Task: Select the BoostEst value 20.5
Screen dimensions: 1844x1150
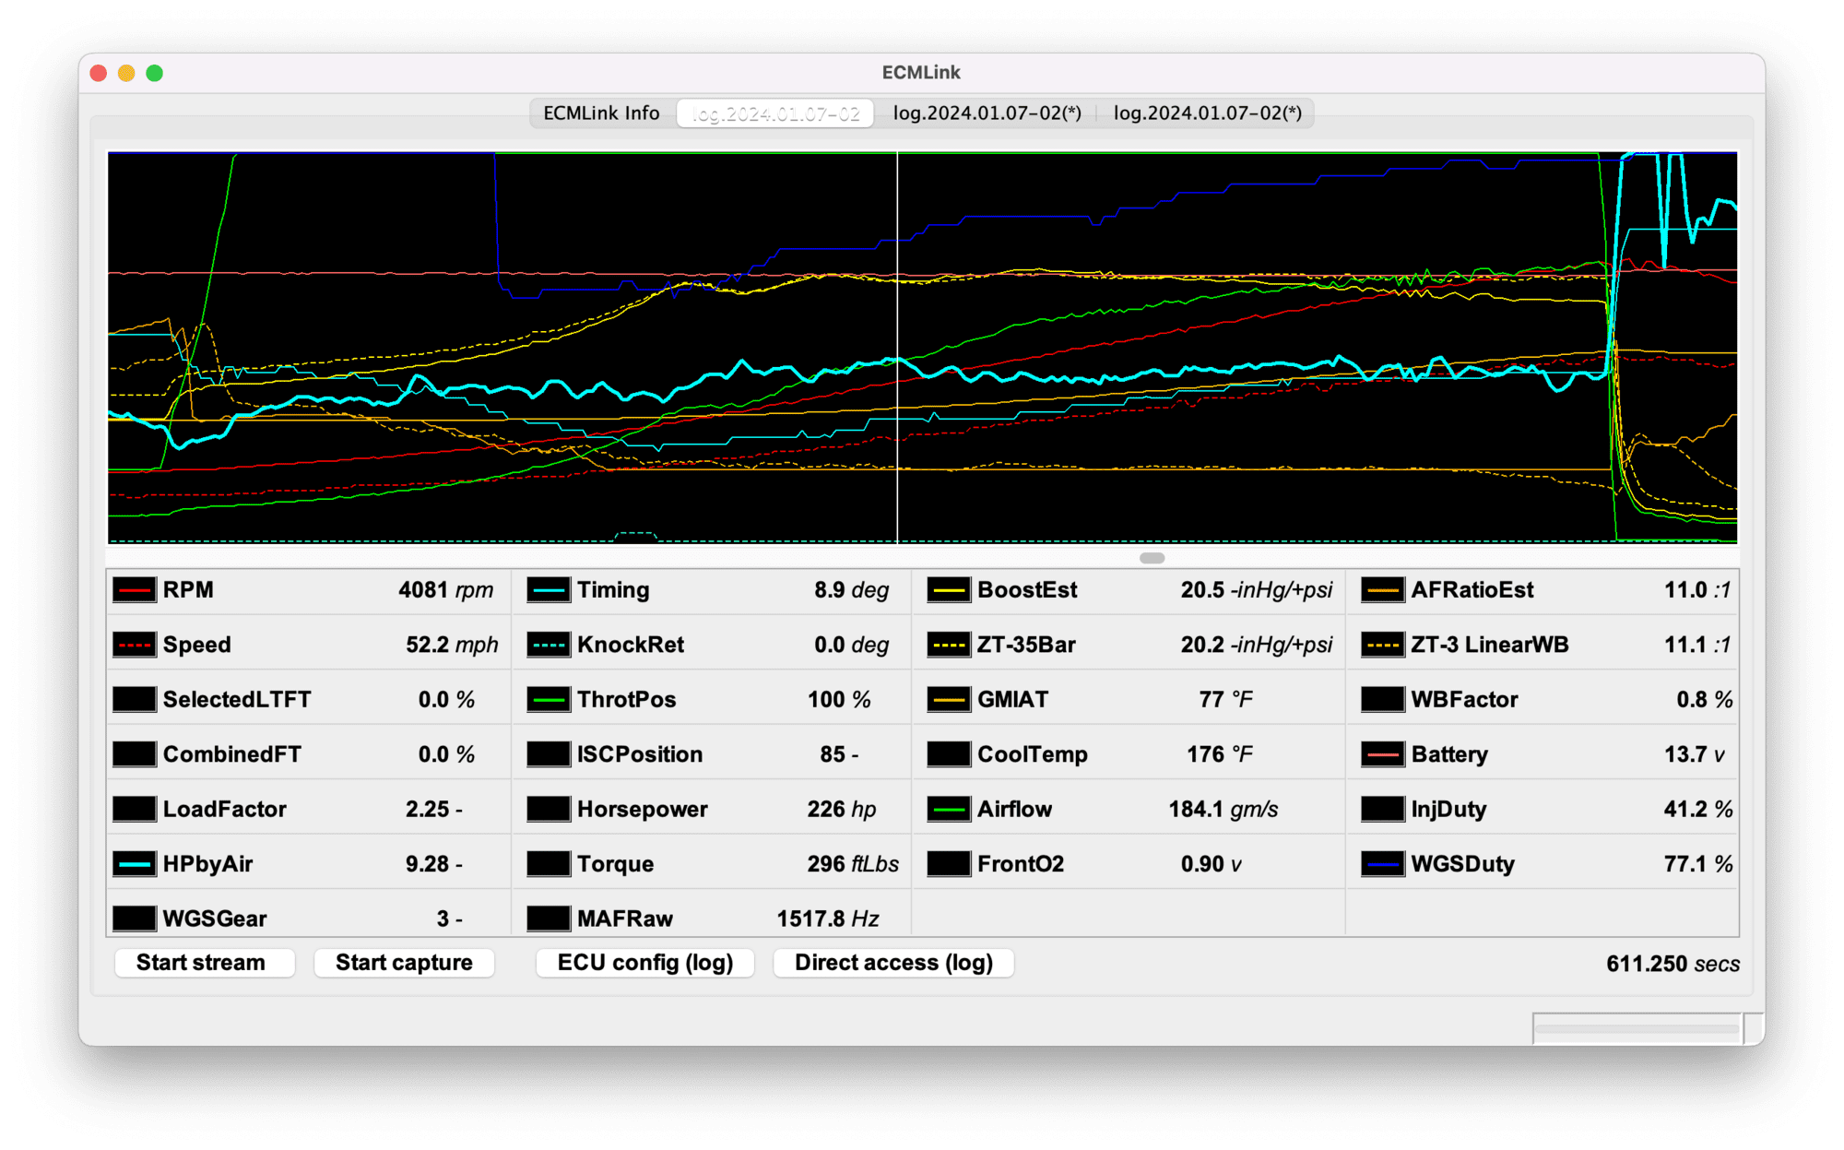Action: (x=1202, y=590)
